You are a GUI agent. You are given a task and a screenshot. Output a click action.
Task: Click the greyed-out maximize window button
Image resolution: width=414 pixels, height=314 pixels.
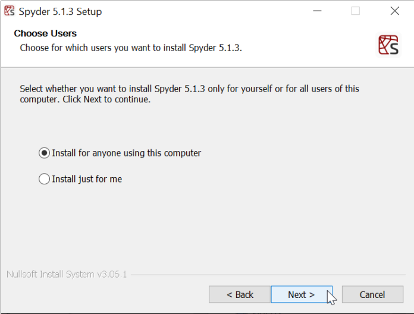356,11
